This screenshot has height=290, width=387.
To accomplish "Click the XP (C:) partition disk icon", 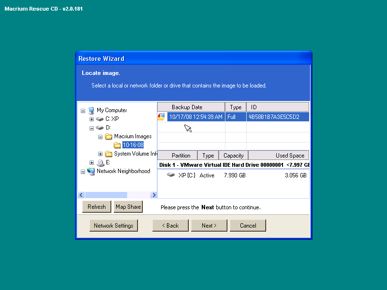I will (x=171, y=175).
